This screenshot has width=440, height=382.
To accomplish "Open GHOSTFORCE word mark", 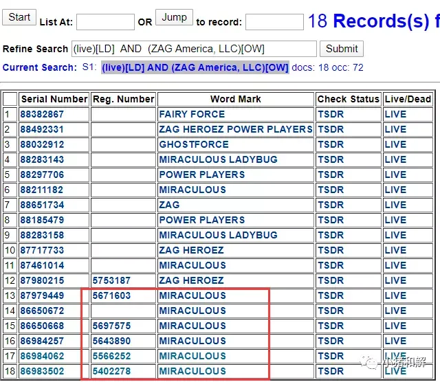I will [x=194, y=144].
